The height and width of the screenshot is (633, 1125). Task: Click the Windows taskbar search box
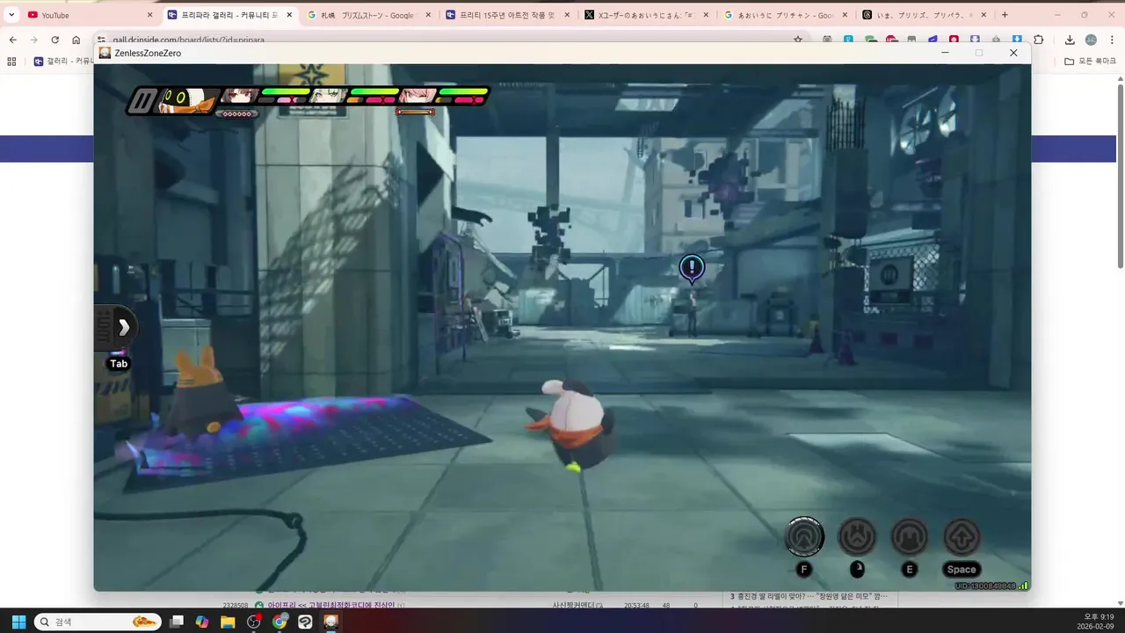click(x=98, y=622)
